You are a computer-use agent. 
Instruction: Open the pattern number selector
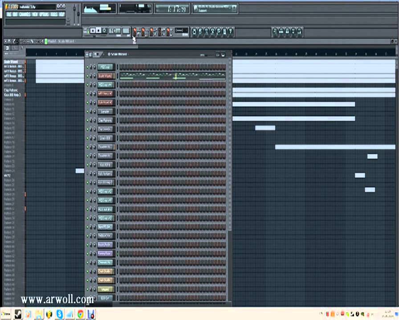tap(126, 31)
